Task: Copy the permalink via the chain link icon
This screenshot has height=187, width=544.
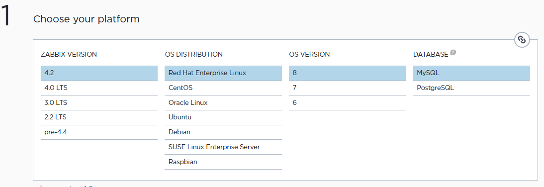Action: tap(522, 40)
